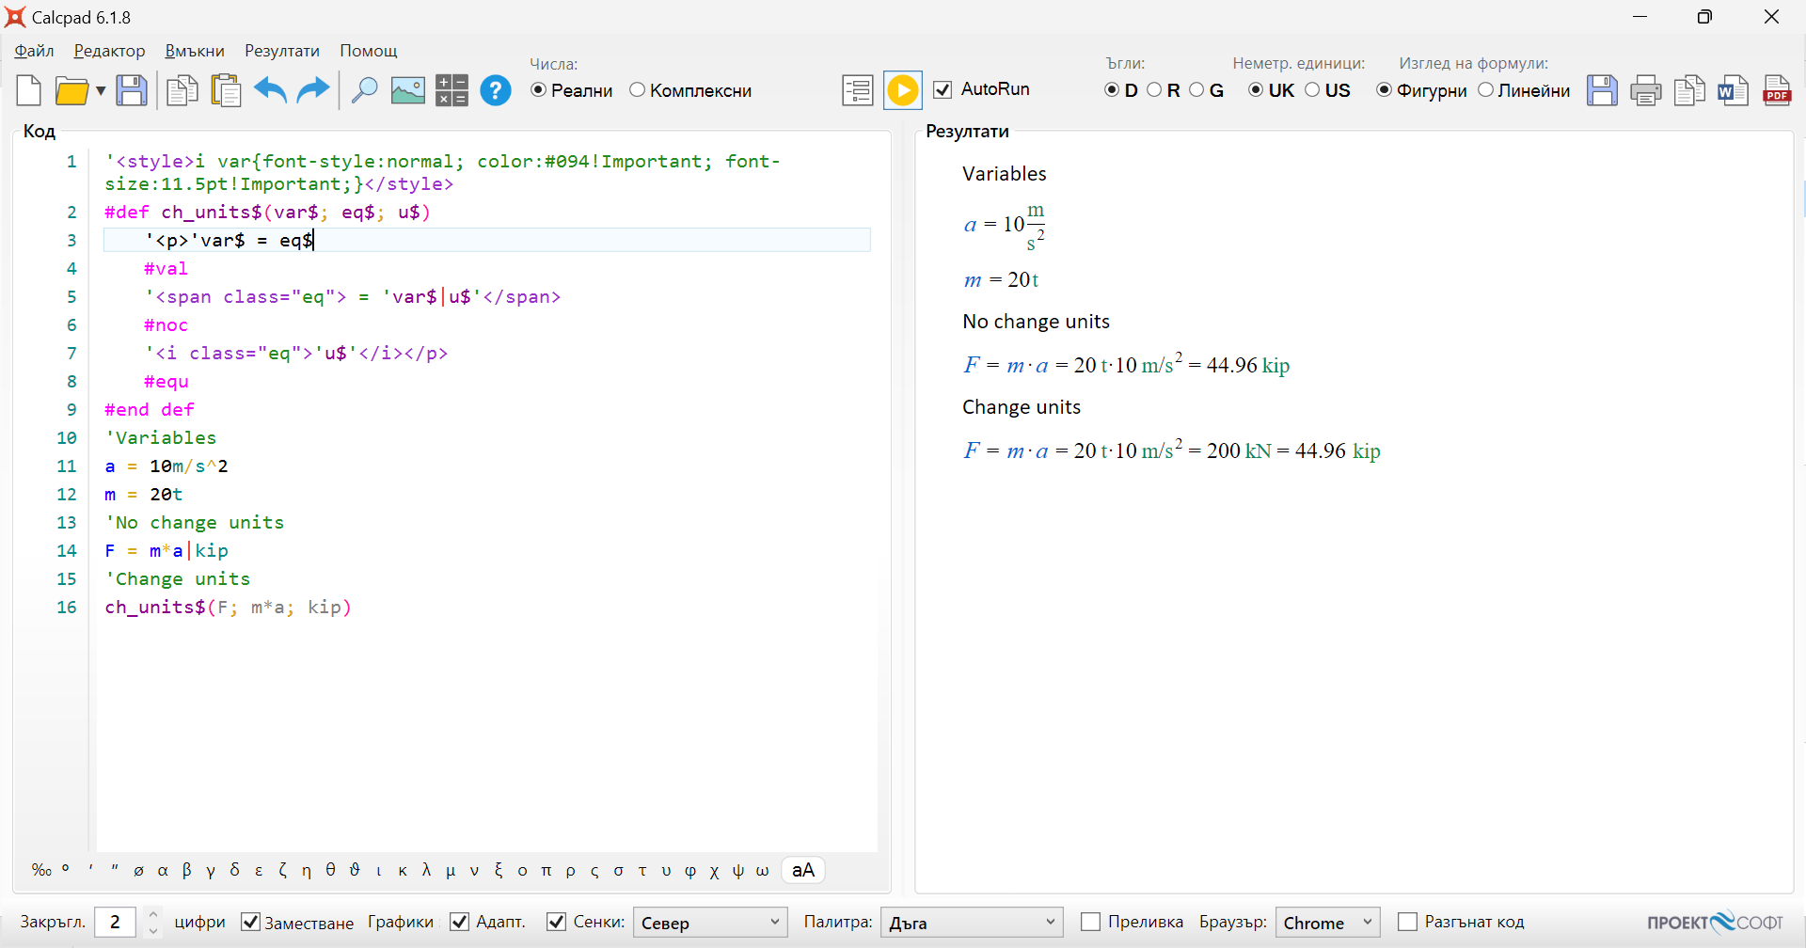Print the results
This screenshot has width=1806, height=948.
1645,89
